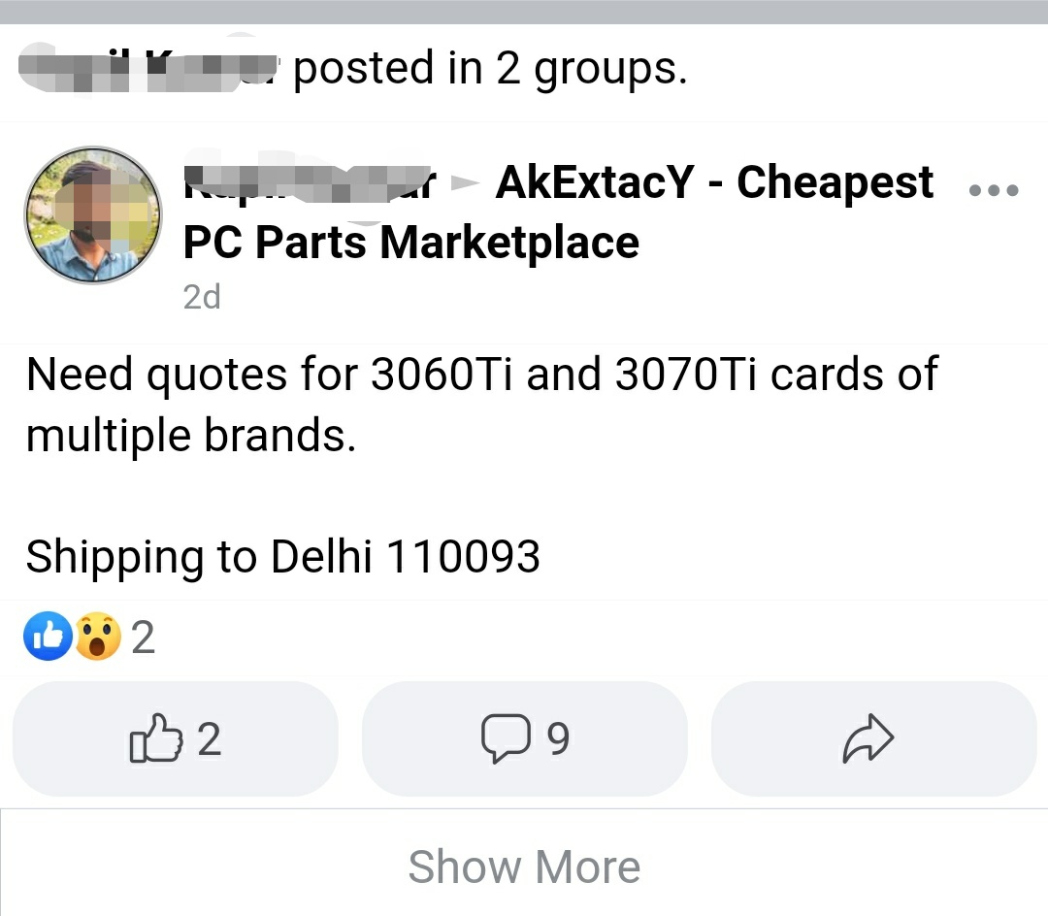Click the wow reaction emoji
Screen dimensions: 1048x916
pos(98,636)
